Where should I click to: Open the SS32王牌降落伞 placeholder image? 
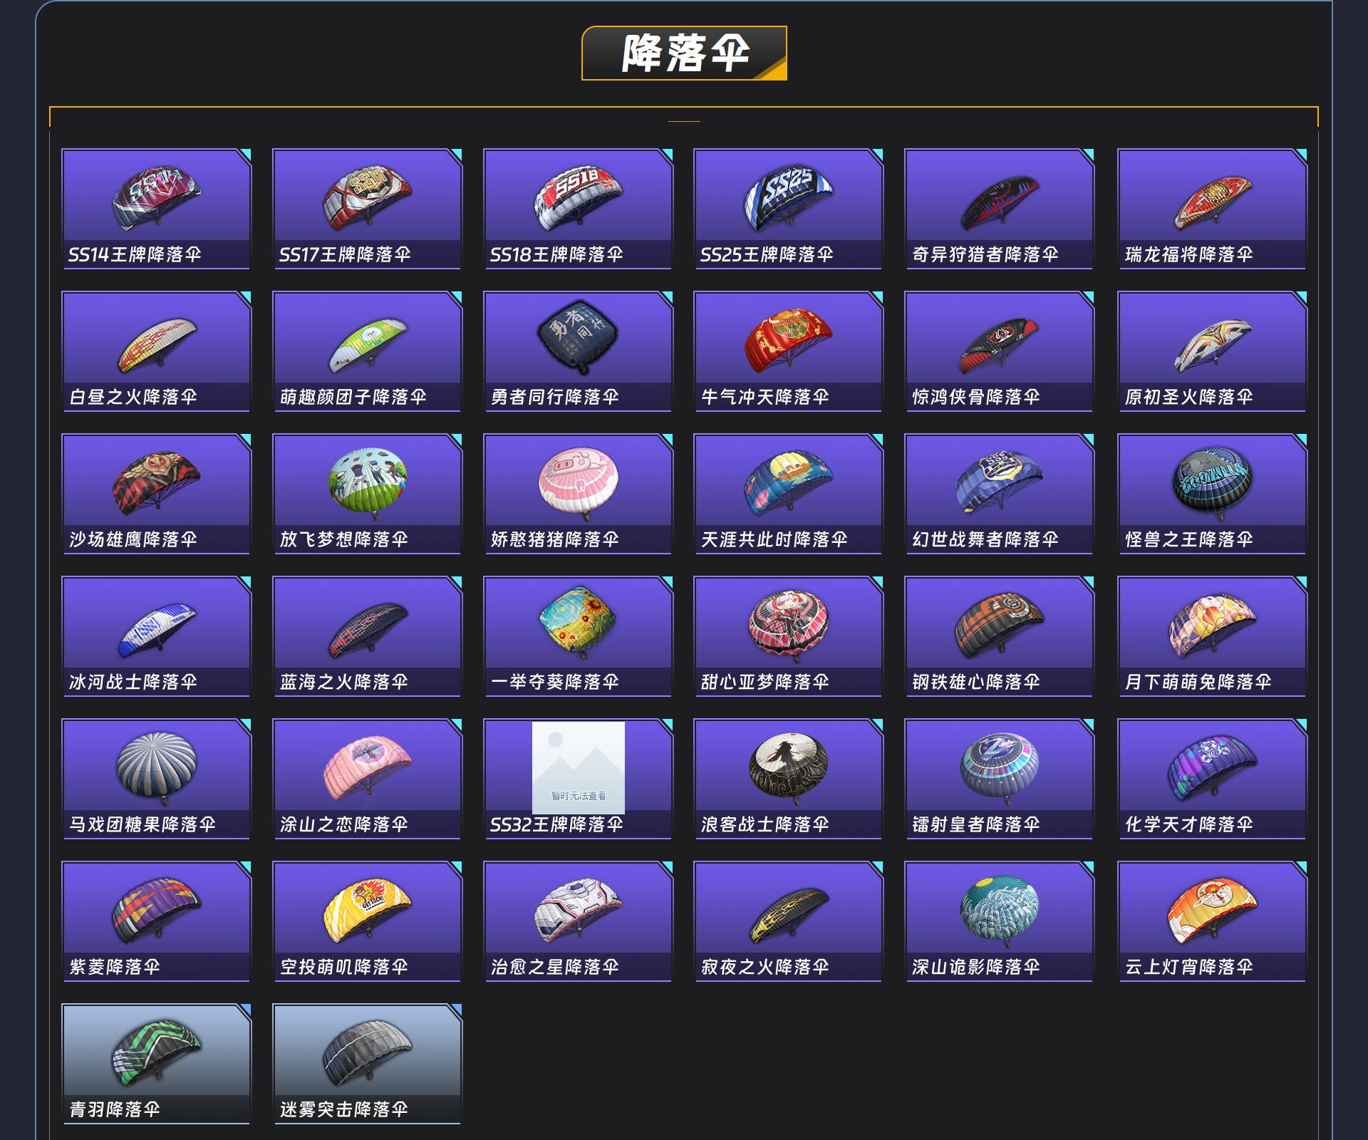(x=579, y=767)
